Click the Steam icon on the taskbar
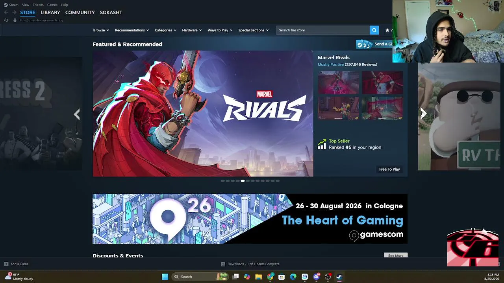 click(339, 277)
